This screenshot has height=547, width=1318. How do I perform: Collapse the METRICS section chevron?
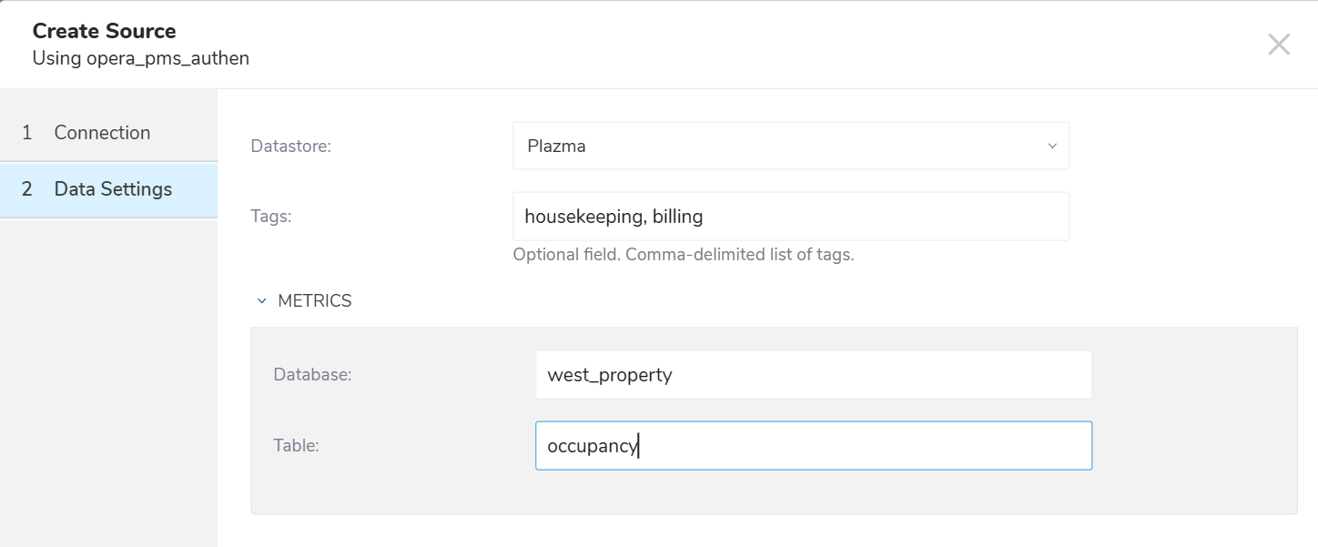[262, 301]
